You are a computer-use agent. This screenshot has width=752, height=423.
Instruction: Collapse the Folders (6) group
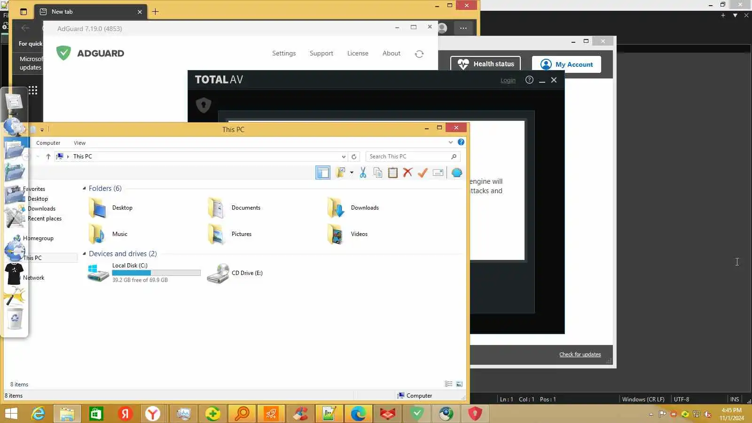[85, 188]
